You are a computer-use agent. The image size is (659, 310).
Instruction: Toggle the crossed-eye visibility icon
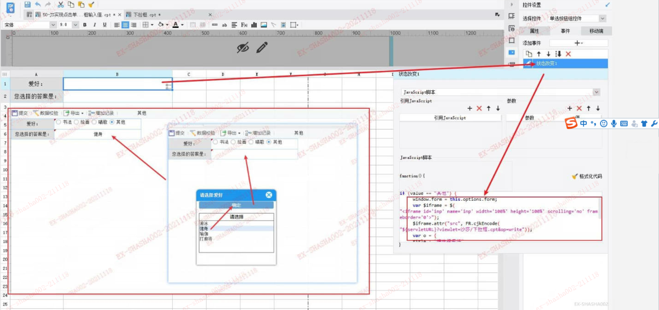[243, 47]
